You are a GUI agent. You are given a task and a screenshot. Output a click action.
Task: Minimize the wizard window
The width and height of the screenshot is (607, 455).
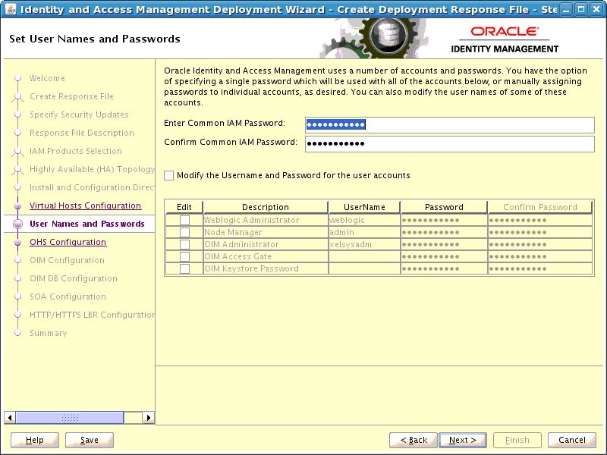click(565, 9)
